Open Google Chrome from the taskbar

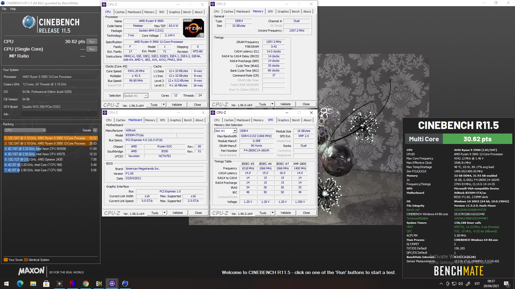point(86,284)
